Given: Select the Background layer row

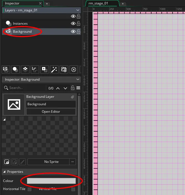Looking at the screenshot, I should [x=41, y=32].
